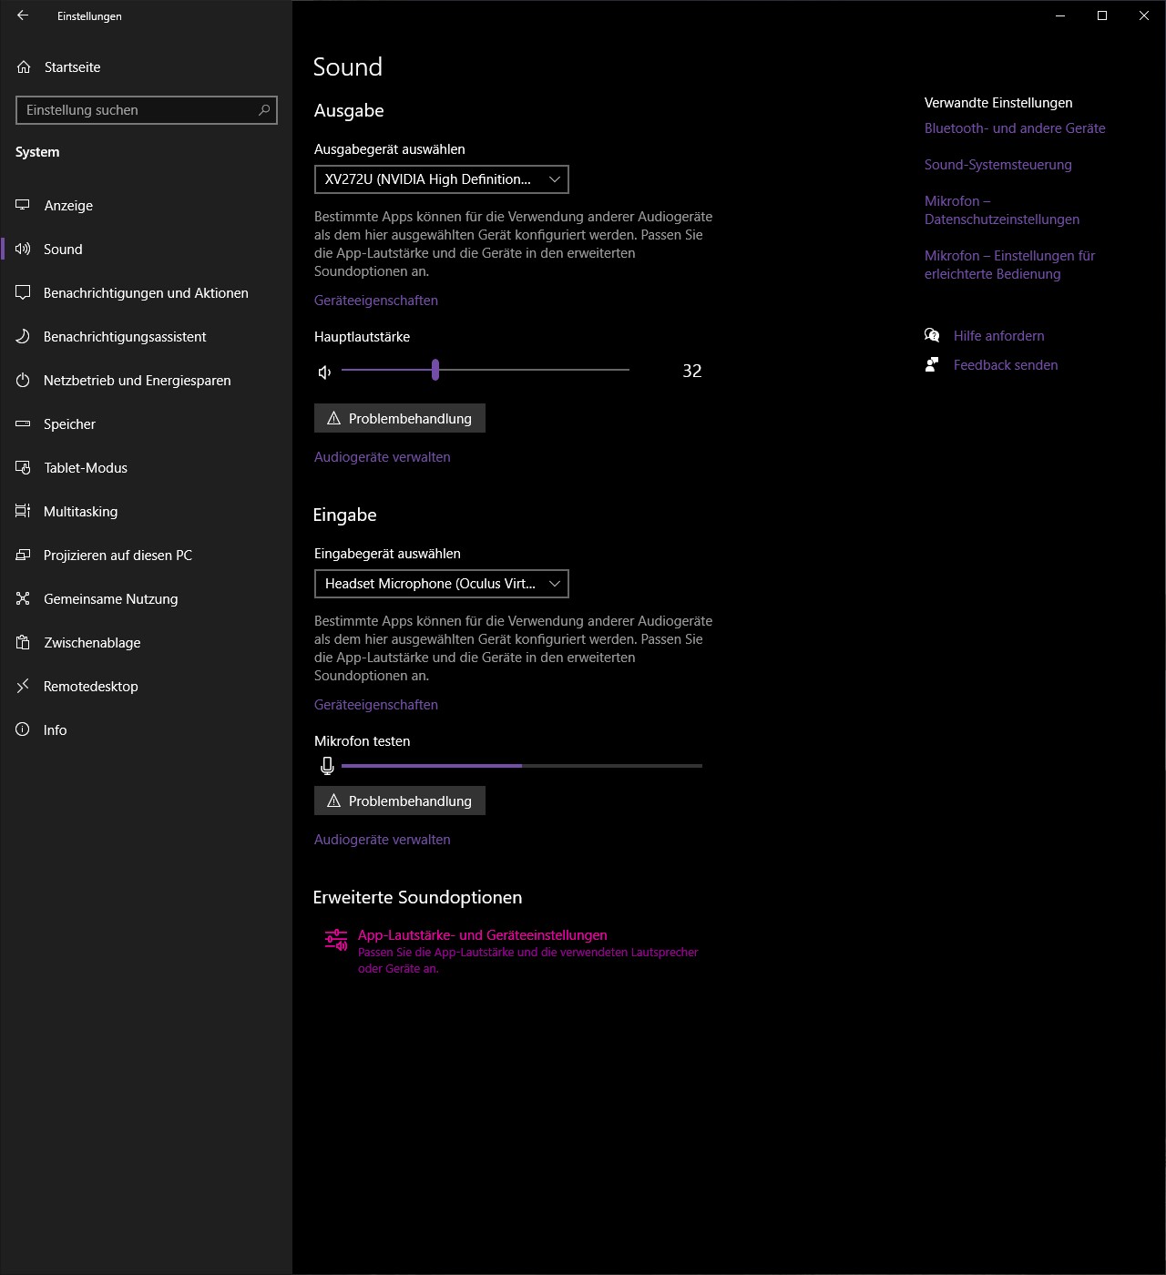Click the Startseite home icon
The width and height of the screenshot is (1166, 1275).
[x=24, y=67]
